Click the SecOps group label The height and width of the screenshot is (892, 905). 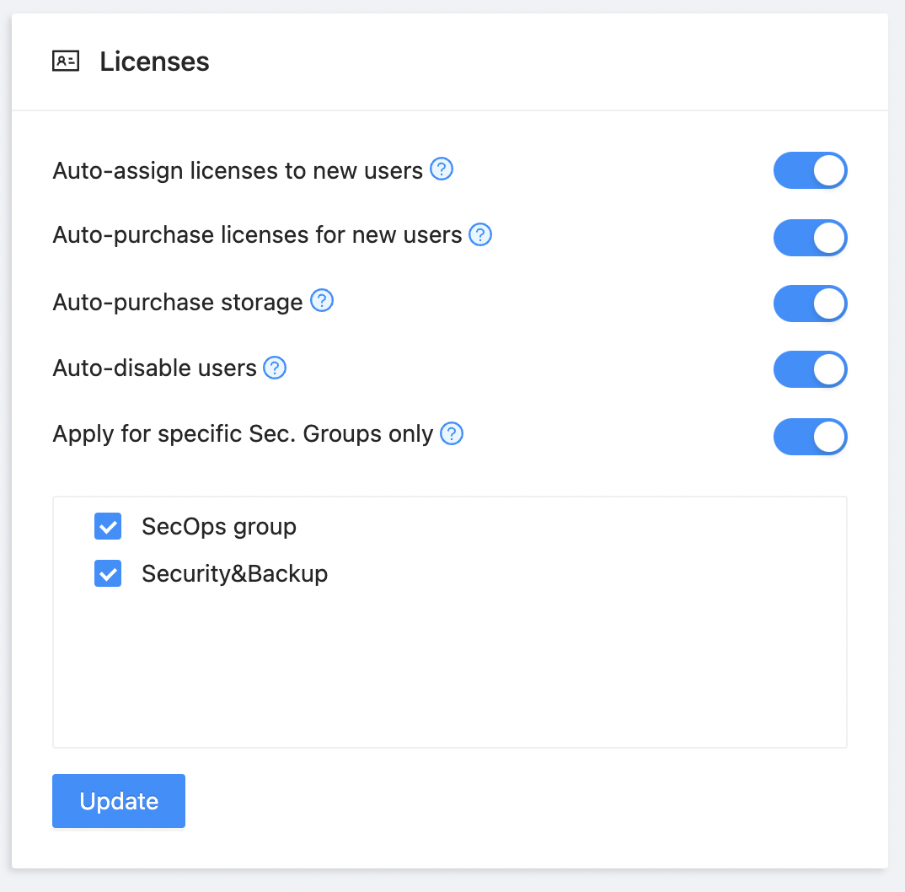pyautogui.click(x=219, y=527)
